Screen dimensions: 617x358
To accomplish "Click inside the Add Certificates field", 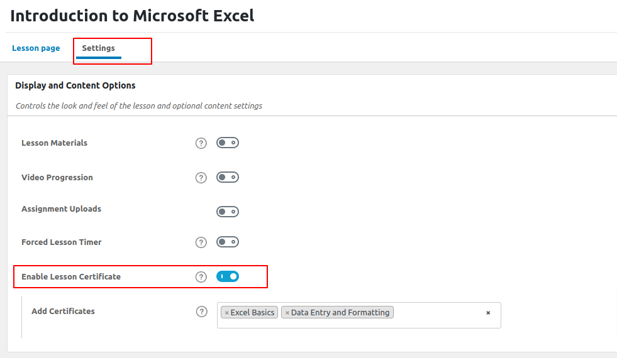I will click(359, 315).
